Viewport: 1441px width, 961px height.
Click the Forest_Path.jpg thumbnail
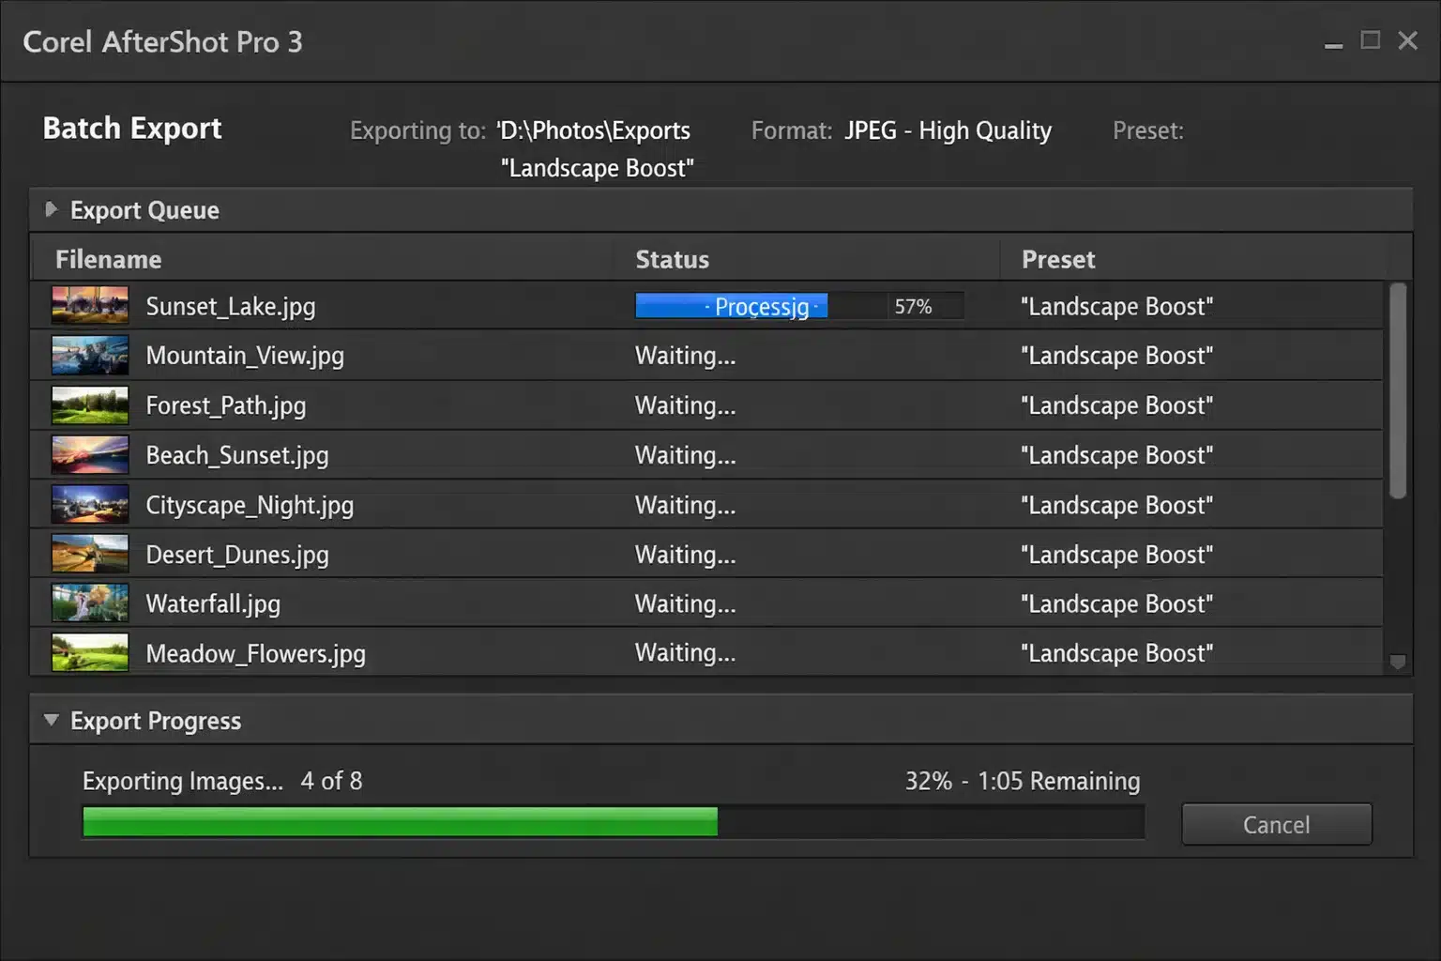pos(89,404)
